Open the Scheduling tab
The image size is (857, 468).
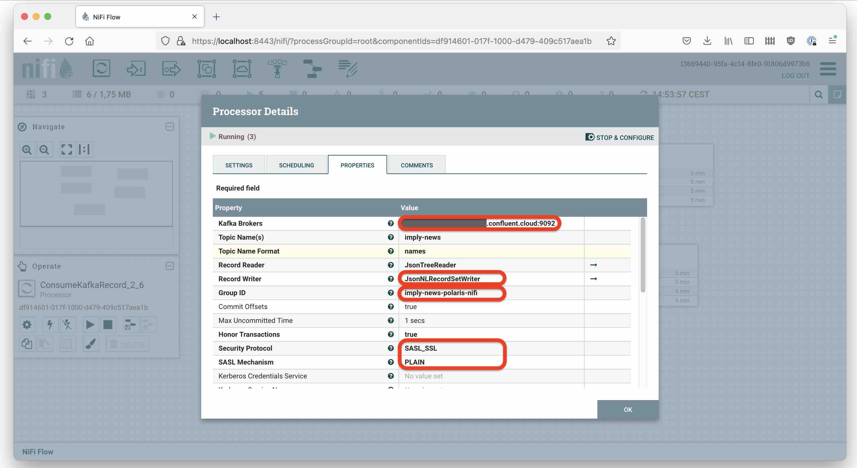point(296,165)
